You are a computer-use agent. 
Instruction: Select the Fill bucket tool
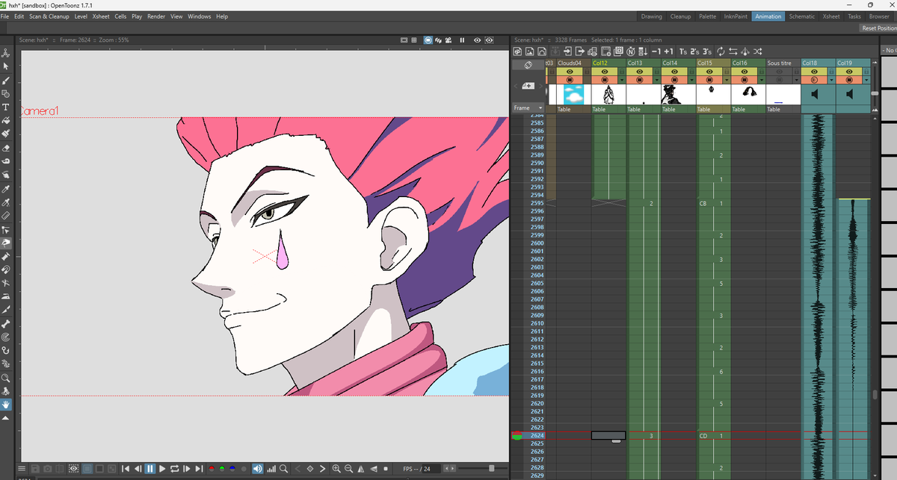(x=5, y=120)
